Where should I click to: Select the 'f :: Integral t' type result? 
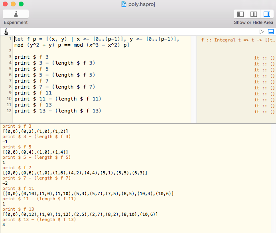(x=238, y=40)
